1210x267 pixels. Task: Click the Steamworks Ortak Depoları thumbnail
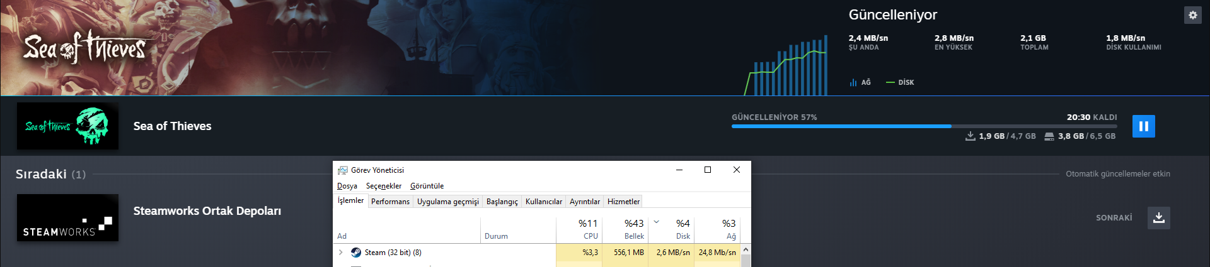(x=67, y=217)
